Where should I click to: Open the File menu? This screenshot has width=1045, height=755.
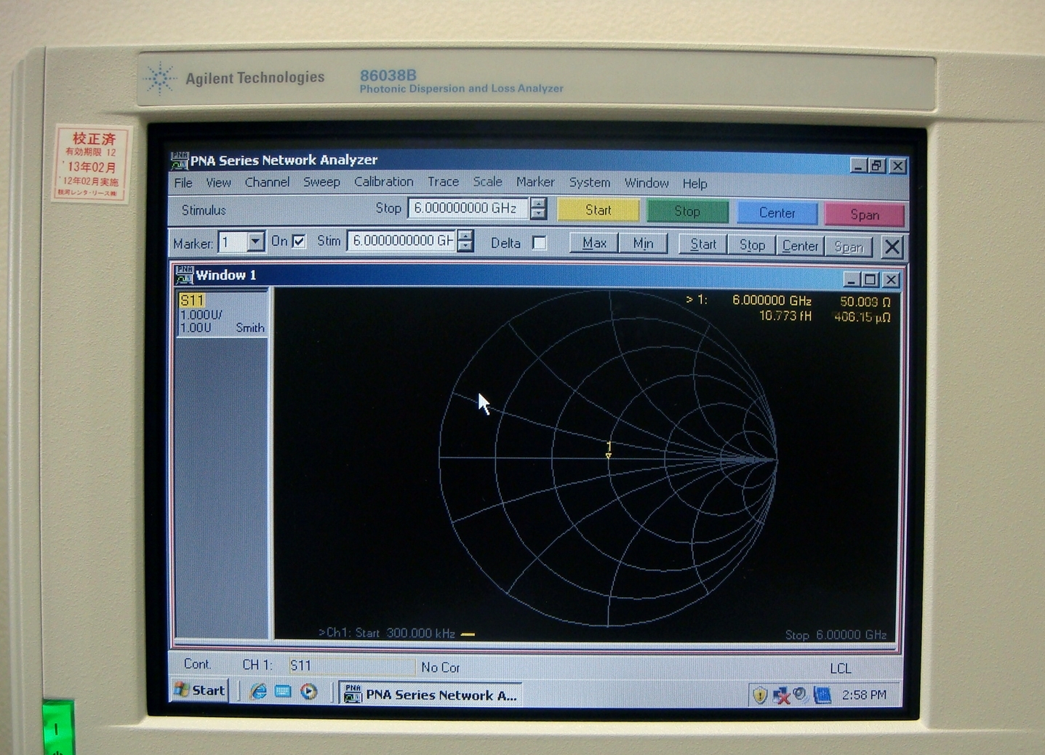point(183,183)
